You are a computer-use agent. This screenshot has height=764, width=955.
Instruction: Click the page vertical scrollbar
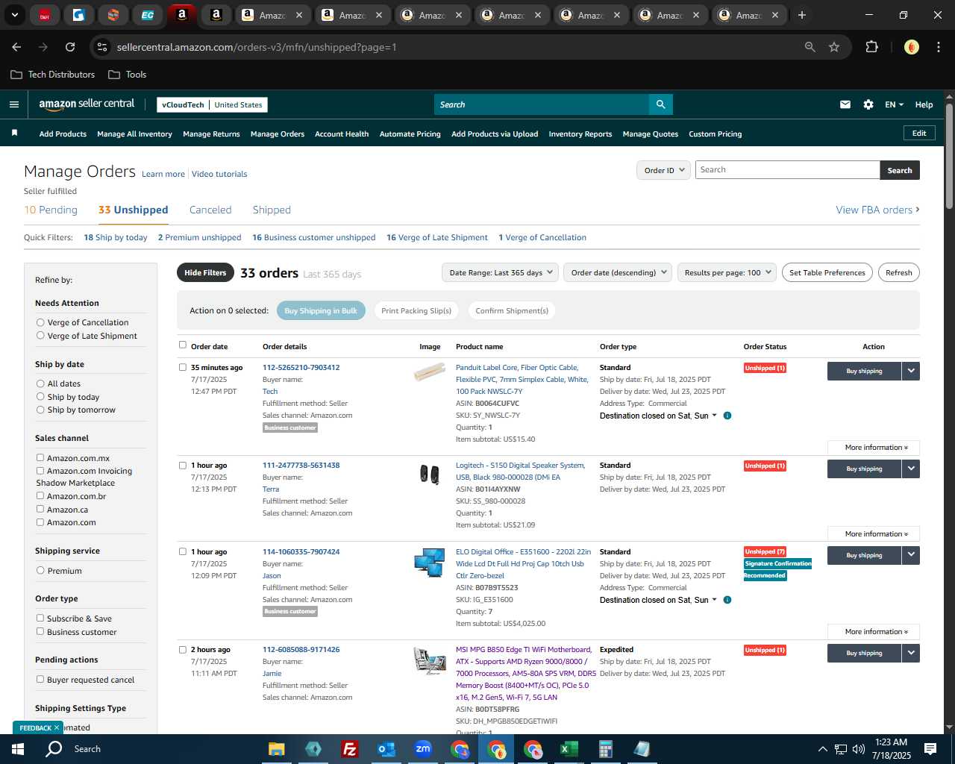949,157
